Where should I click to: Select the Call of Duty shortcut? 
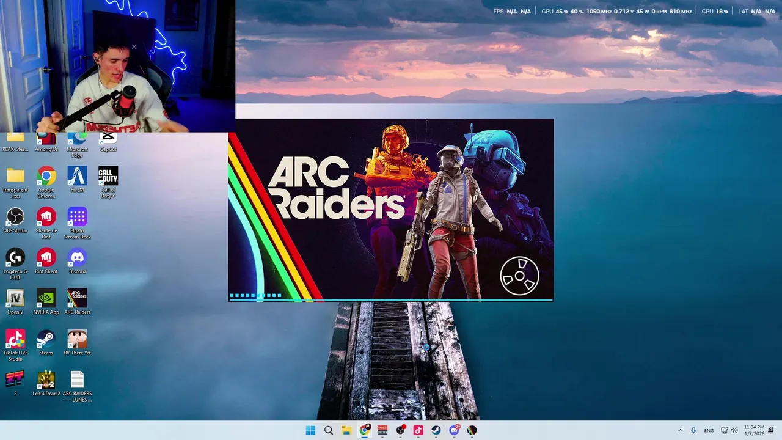[x=108, y=182]
